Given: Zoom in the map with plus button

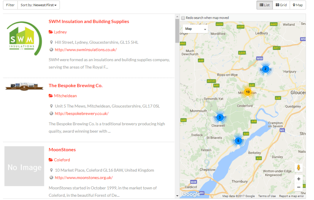Looking at the screenshot, I should click(x=299, y=179).
